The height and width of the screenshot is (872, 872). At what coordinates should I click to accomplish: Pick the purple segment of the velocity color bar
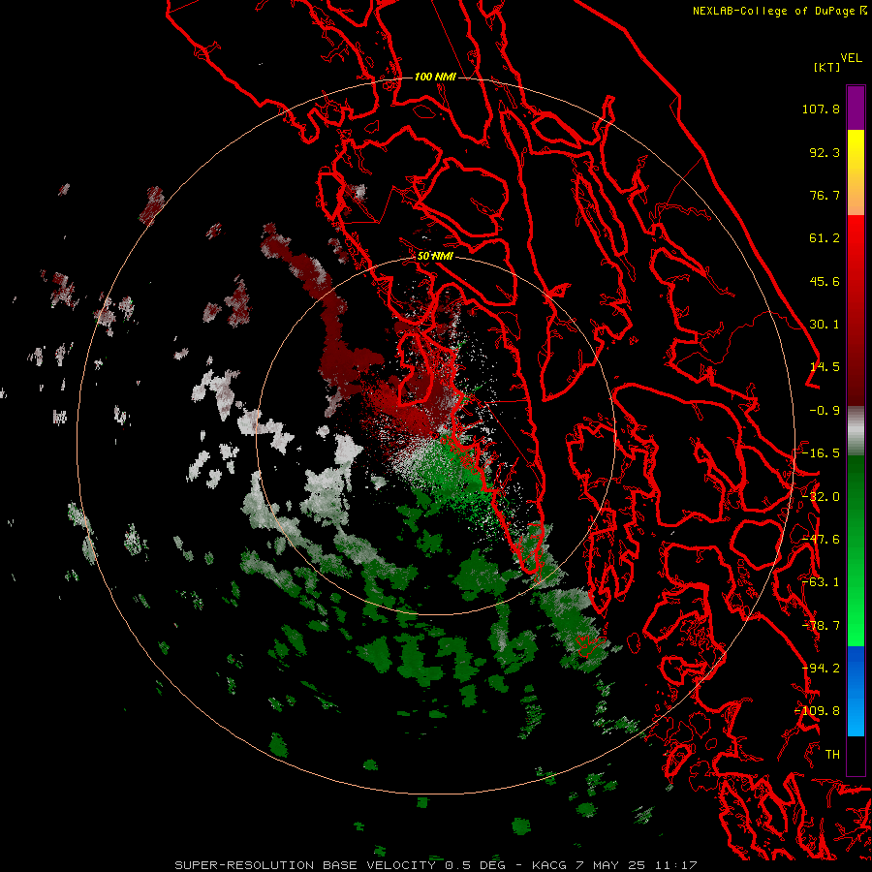856,108
